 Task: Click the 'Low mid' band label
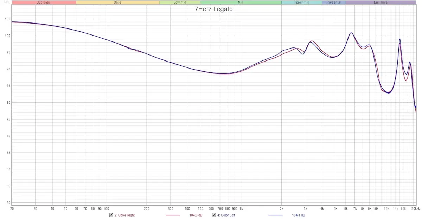180,2
